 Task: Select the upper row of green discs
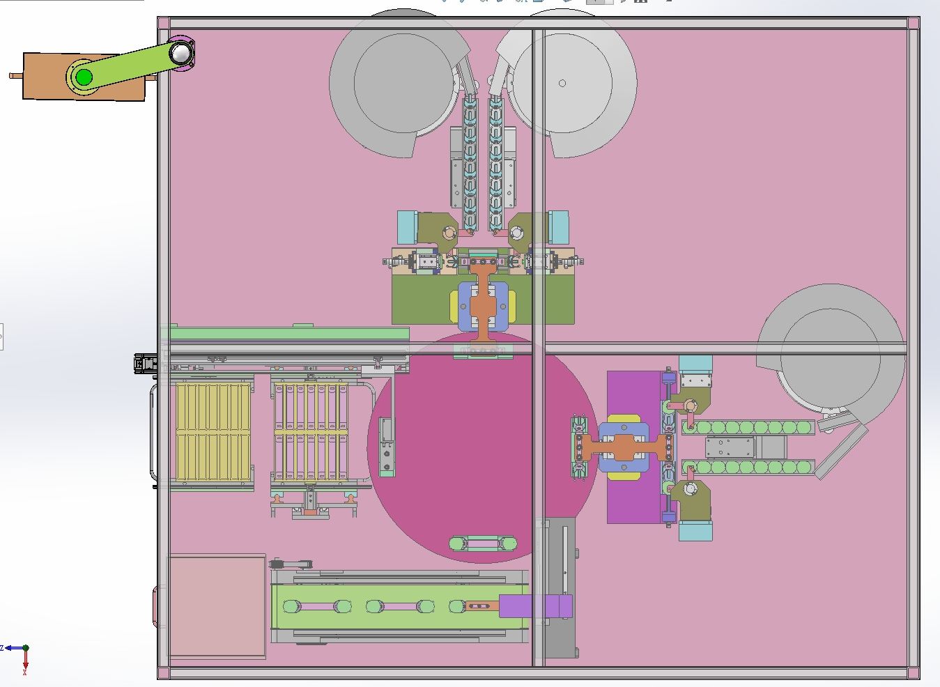tap(748, 427)
